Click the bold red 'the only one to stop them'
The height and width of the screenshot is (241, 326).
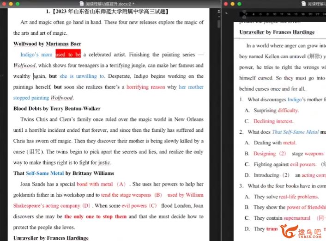(x=96, y=216)
